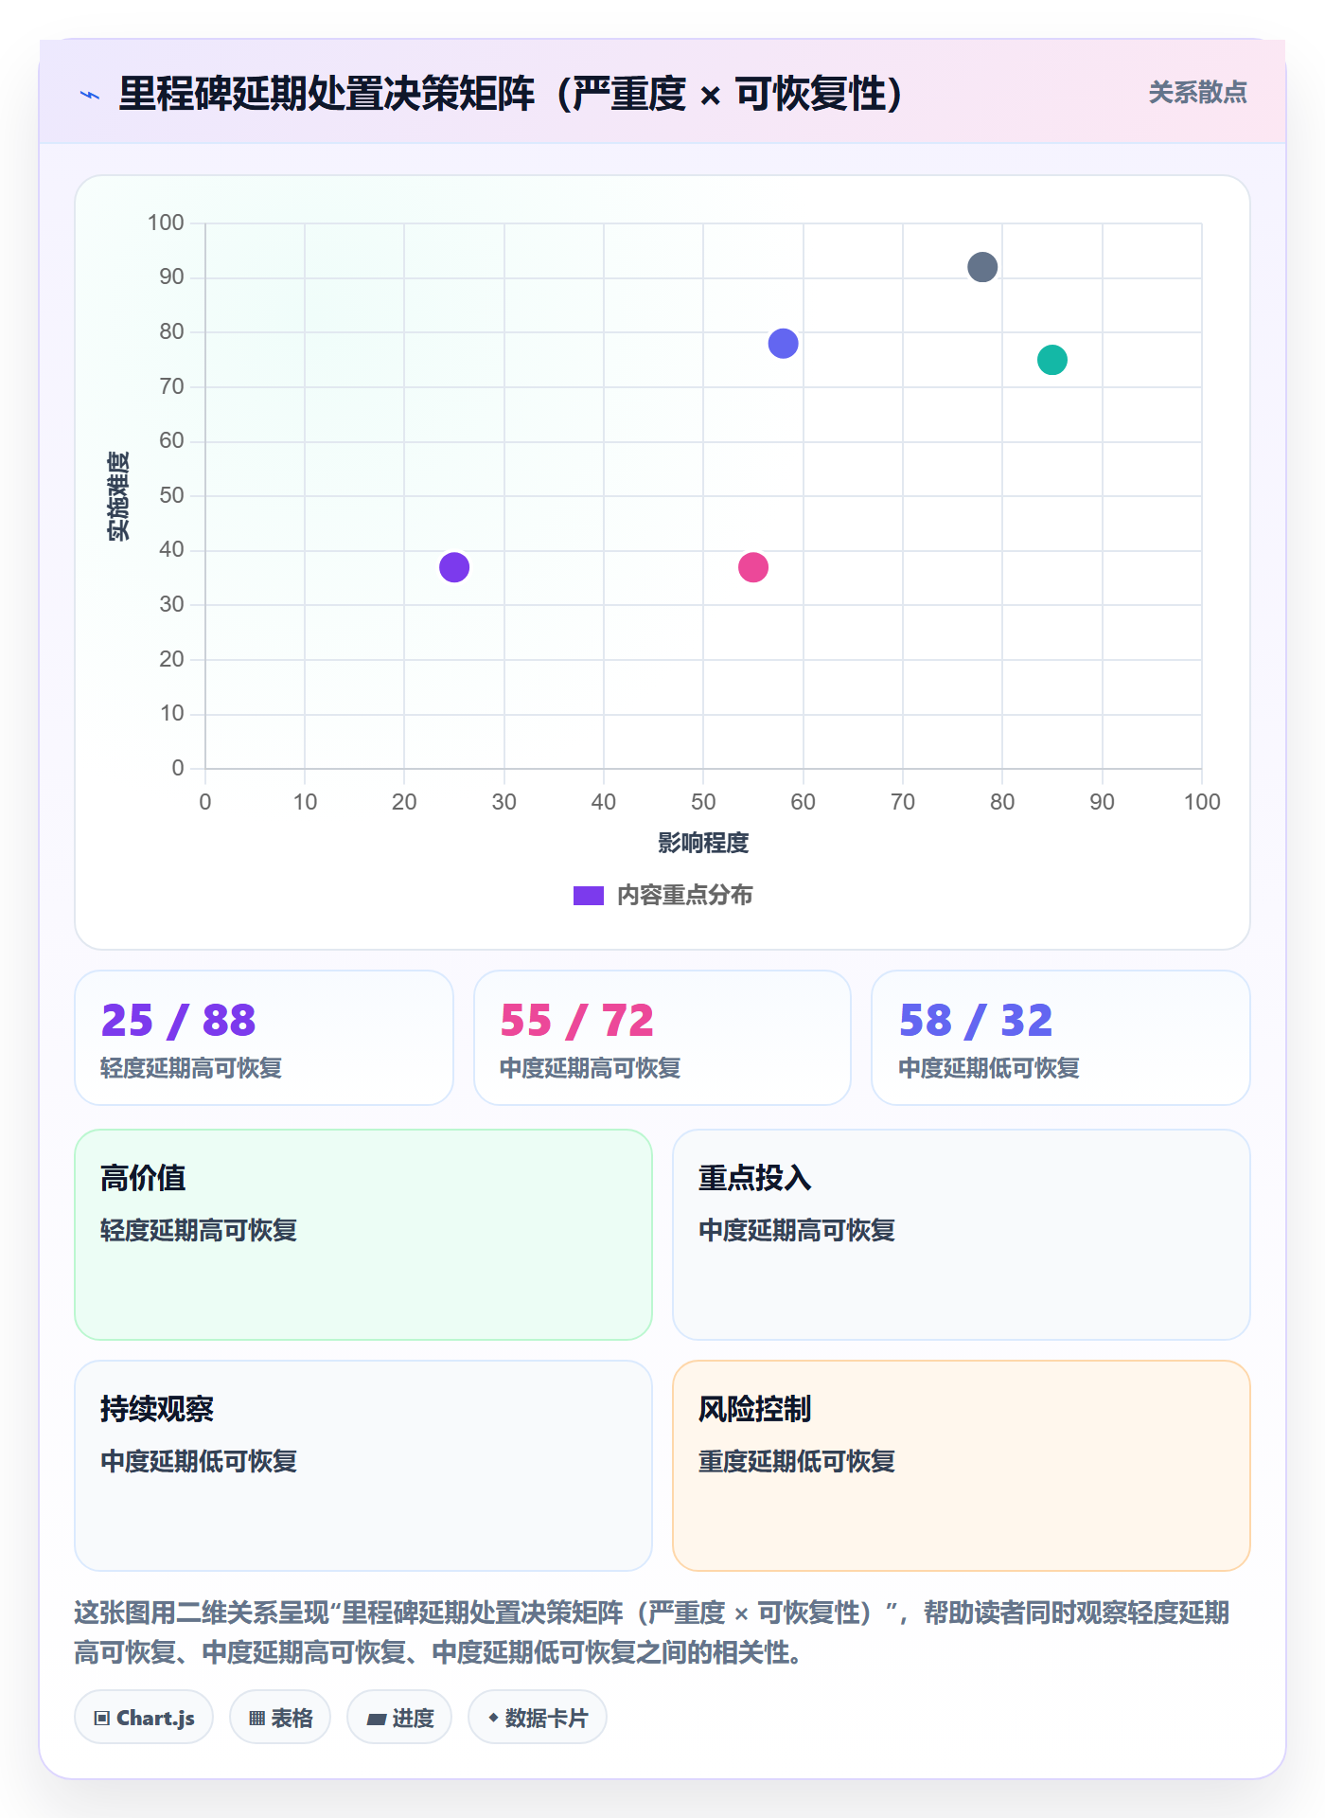Click the 数据卡片 tag chip
1325x1818 pixels.
pos(538,1718)
